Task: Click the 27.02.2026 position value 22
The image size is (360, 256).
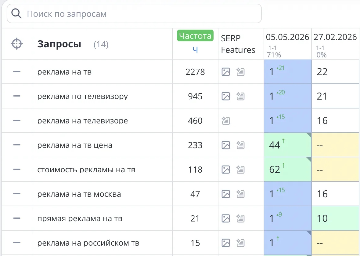Action: coord(322,72)
